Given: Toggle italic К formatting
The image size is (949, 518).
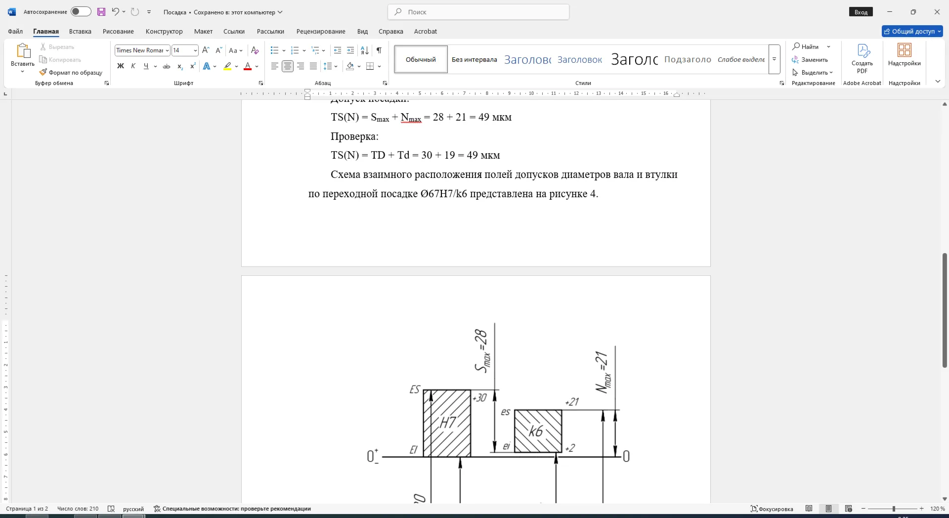Looking at the screenshot, I should click(133, 66).
